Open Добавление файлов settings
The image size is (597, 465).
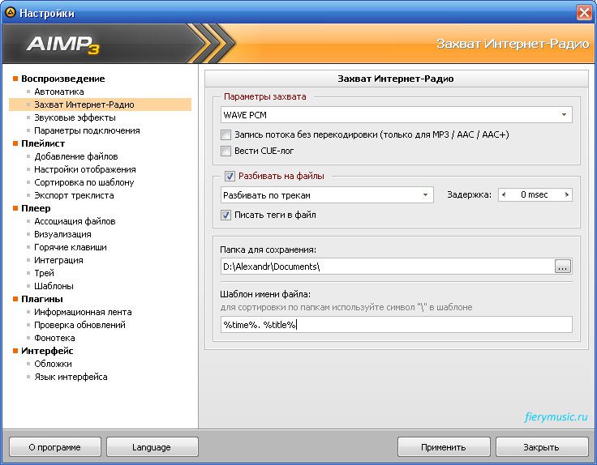[76, 156]
